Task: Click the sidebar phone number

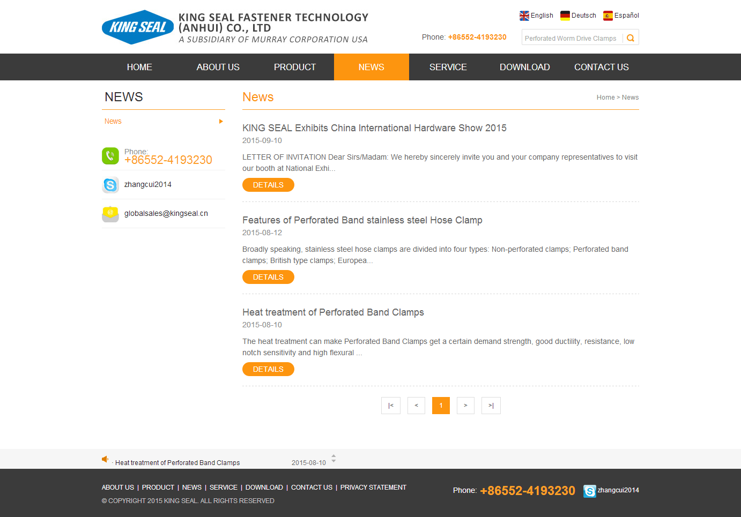Action: coord(168,160)
